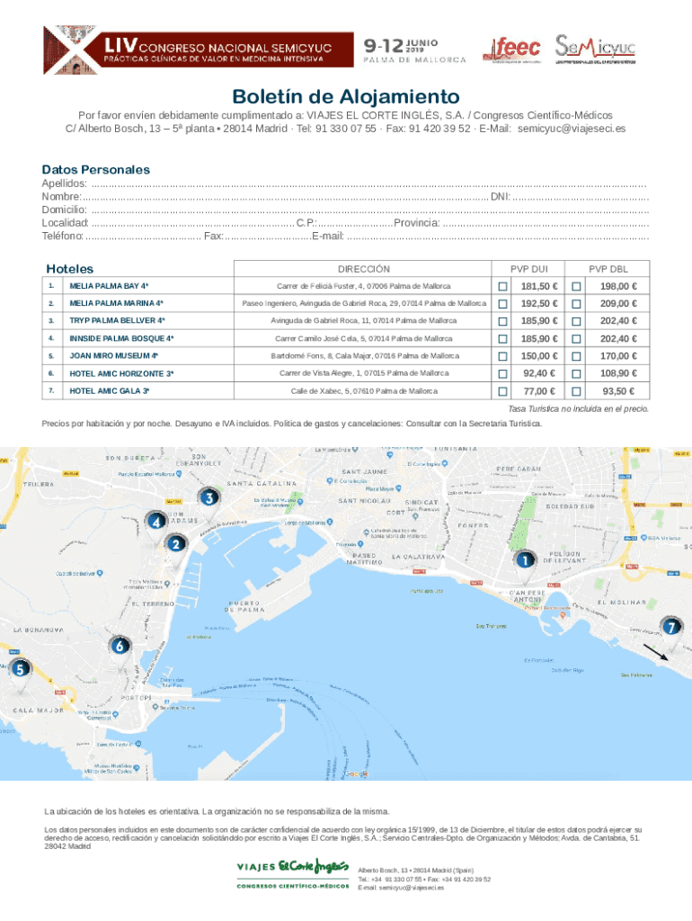Select map pin number 7
Viewport: 692px width, 921px height.
tap(669, 626)
